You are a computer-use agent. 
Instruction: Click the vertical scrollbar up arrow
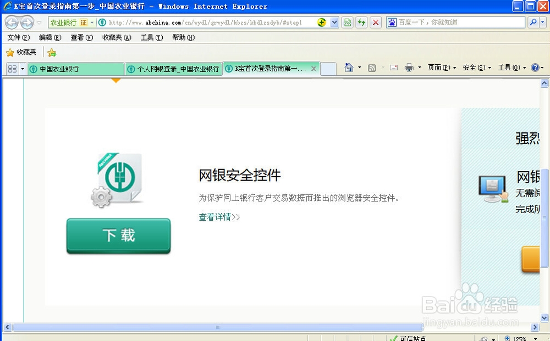pyautogui.click(x=544, y=83)
